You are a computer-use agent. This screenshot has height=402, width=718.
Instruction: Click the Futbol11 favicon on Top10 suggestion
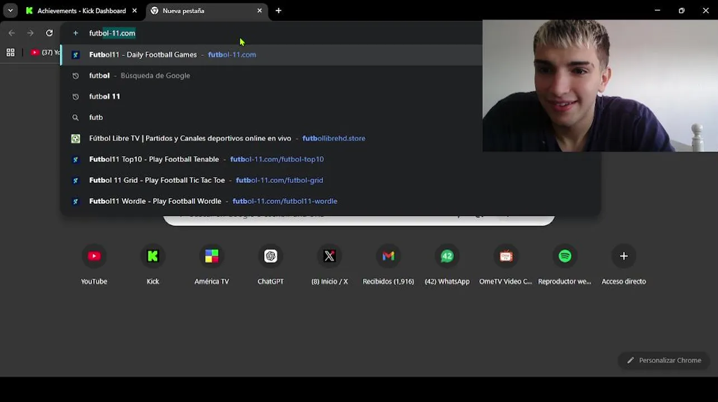click(x=75, y=159)
